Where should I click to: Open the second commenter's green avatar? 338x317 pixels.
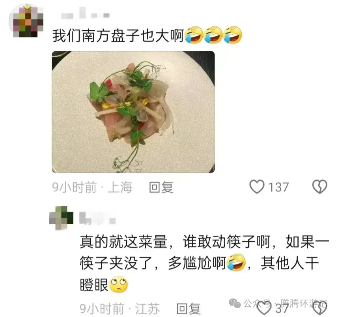(x=62, y=218)
